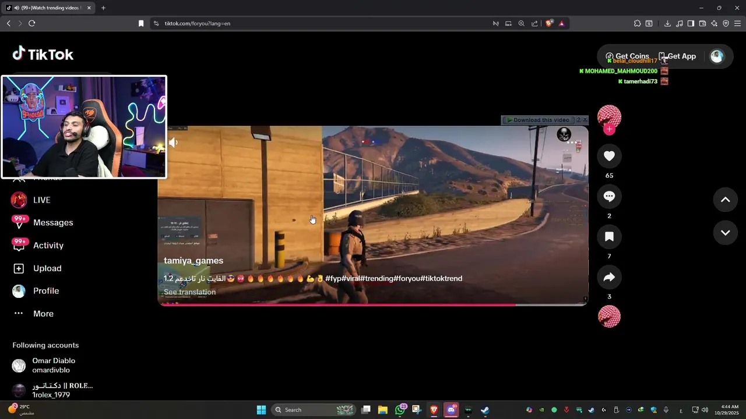This screenshot has height=419, width=746.
Task: Toggle the browser sidebar panel
Action: (x=691, y=23)
